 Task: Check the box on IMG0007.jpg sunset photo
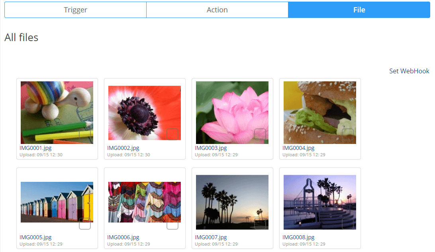tap(260, 224)
